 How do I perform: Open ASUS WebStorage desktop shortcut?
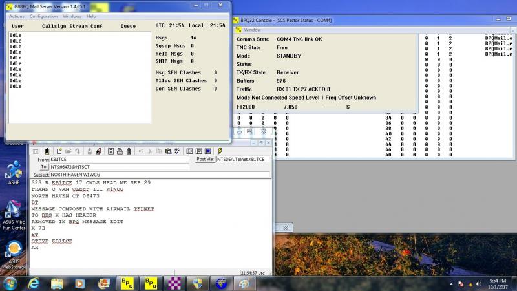coord(14,255)
